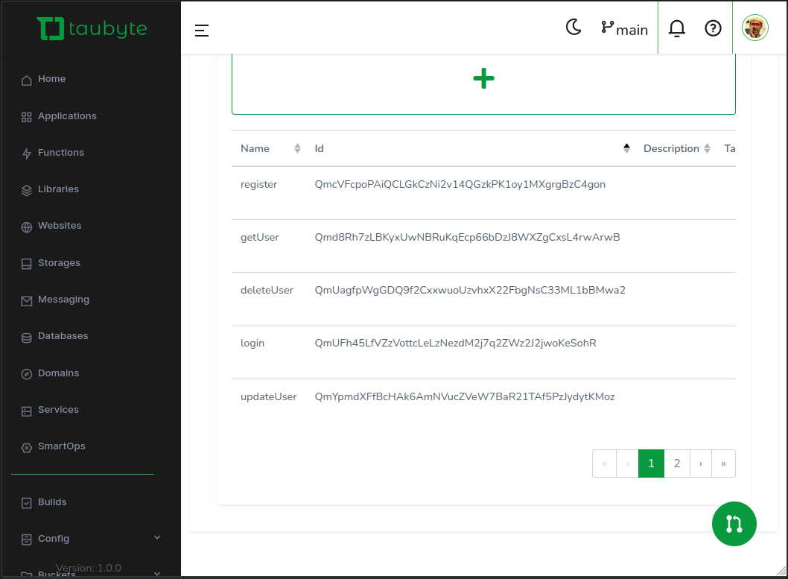Screen dimensions: 788x579
Task: Click the green plus to add function
Action: 483,78
